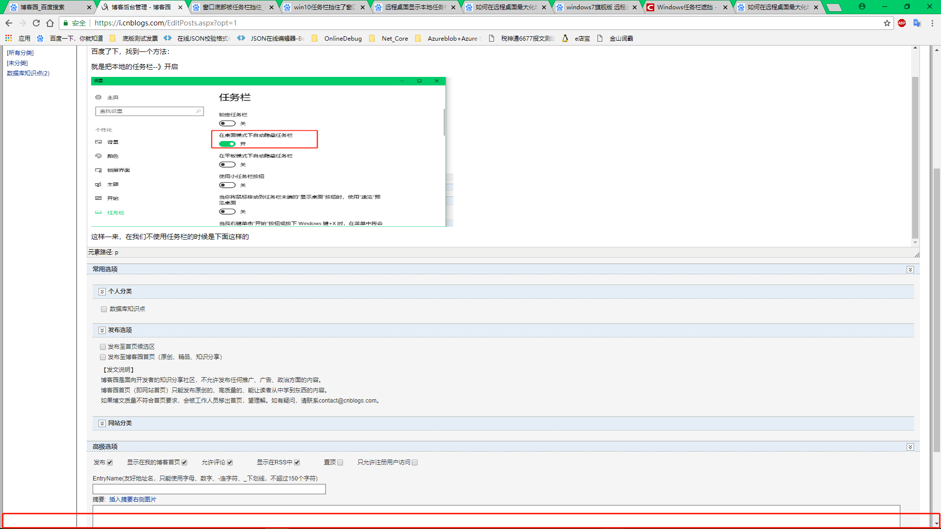The image size is (941, 529).
Task: Expand the 网站分类 section
Action: (102, 423)
